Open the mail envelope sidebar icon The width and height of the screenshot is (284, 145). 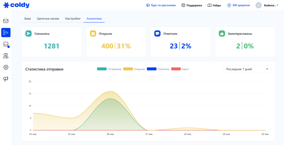tap(6, 21)
